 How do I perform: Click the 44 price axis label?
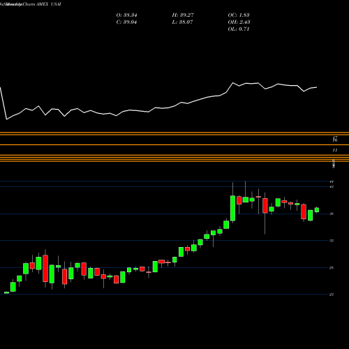pyautogui.click(x=332, y=181)
